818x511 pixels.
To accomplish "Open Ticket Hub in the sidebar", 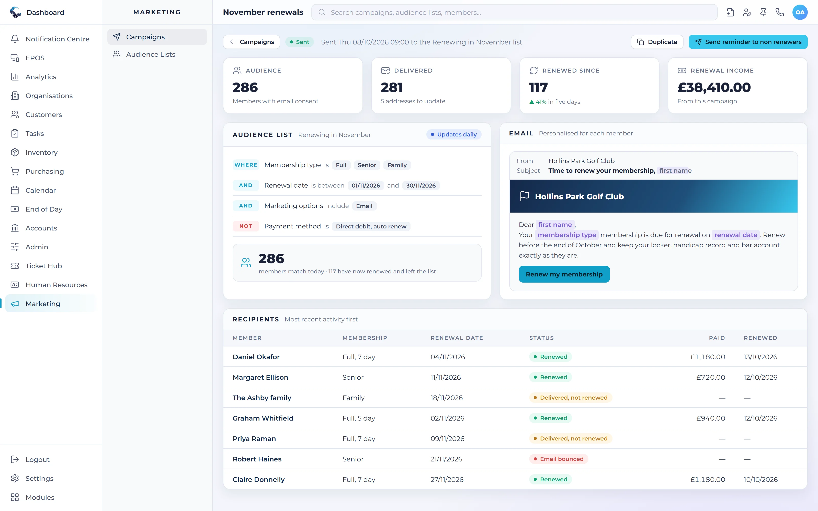I will (x=51, y=266).
